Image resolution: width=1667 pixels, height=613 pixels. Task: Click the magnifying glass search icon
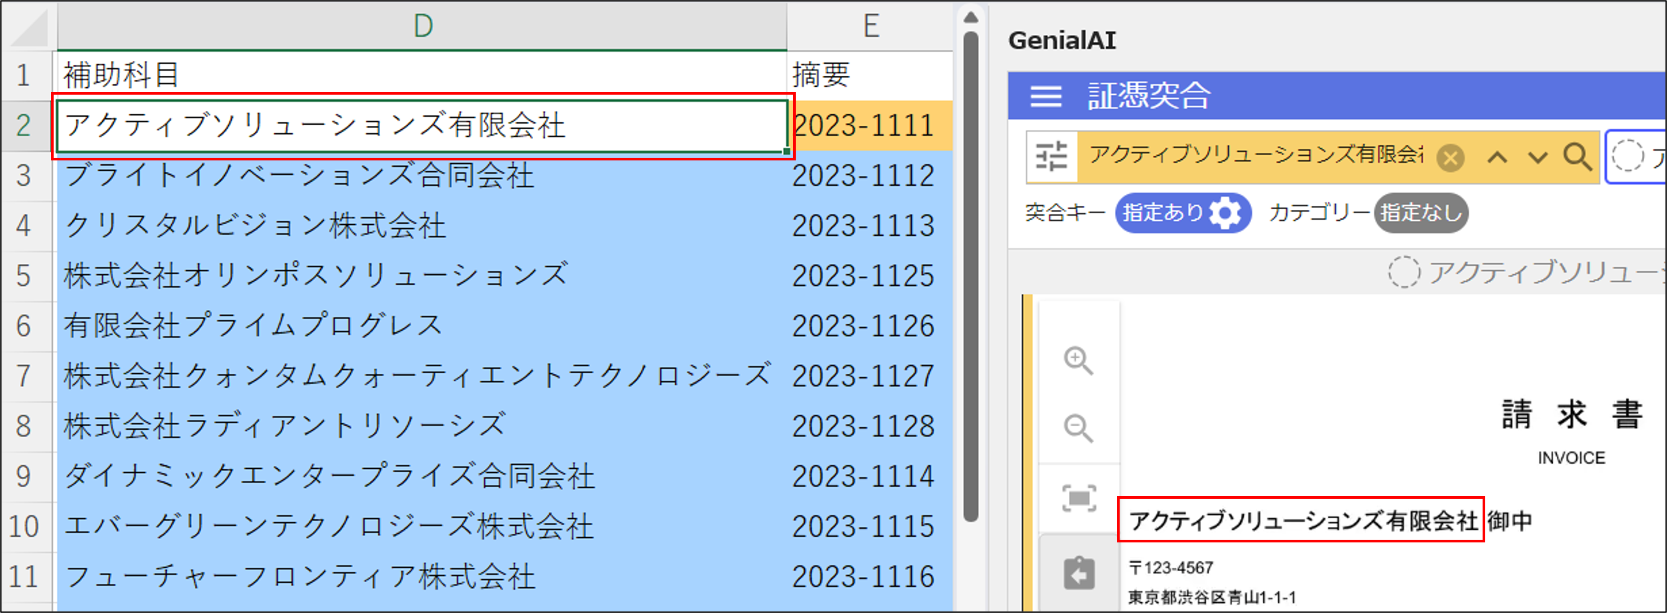(1577, 157)
